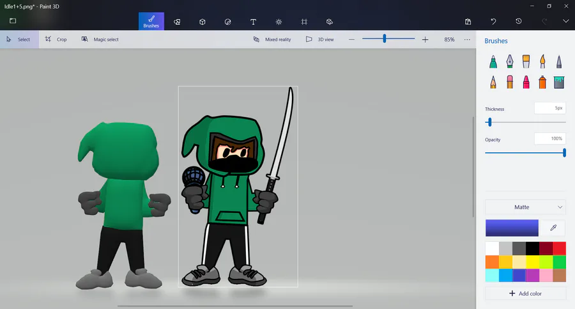Click the current blue color preview
Image resolution: width=575 pixels, height=309 pixels.
pyautogui.click(x=512, y=228)
